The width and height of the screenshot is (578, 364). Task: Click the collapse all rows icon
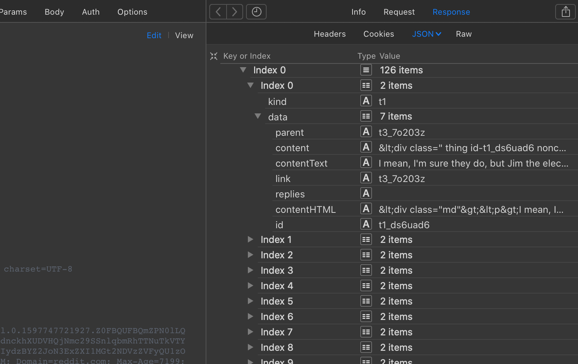[x=214, y=56]
